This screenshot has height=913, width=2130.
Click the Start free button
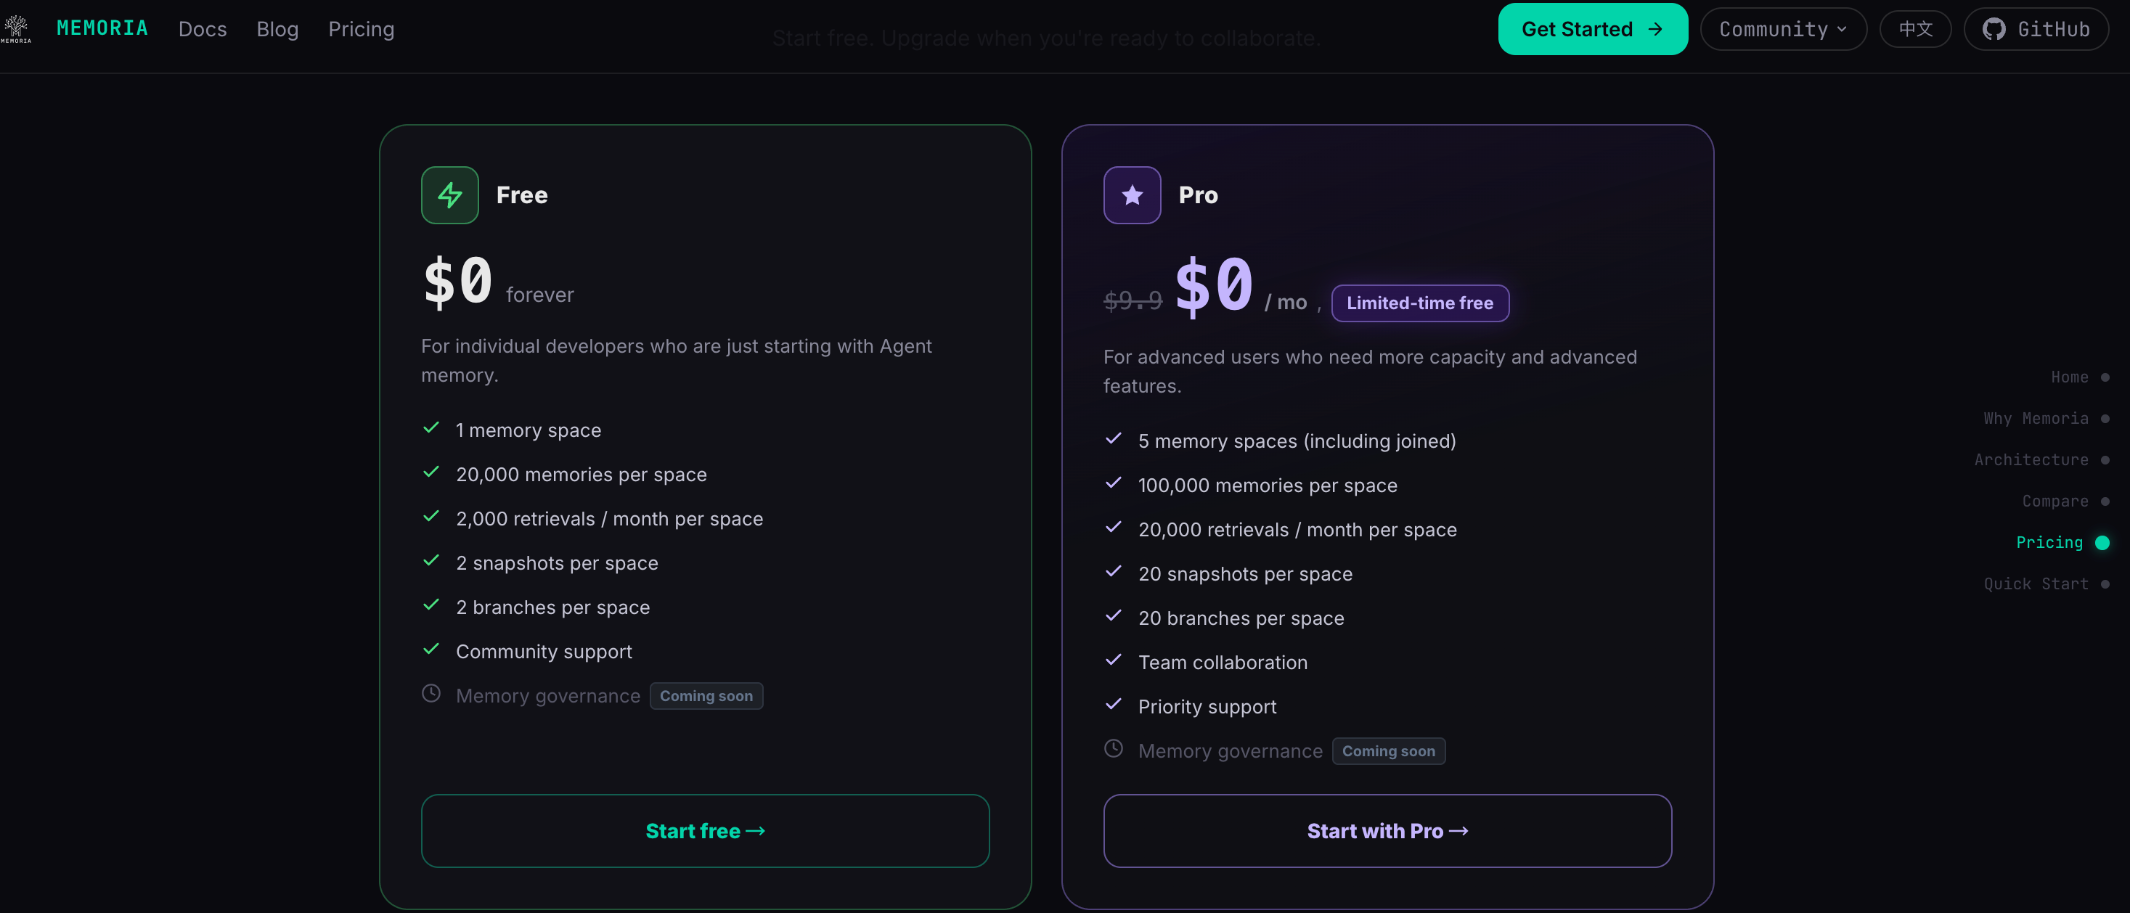pyautogui.click(x=706, y=831)
